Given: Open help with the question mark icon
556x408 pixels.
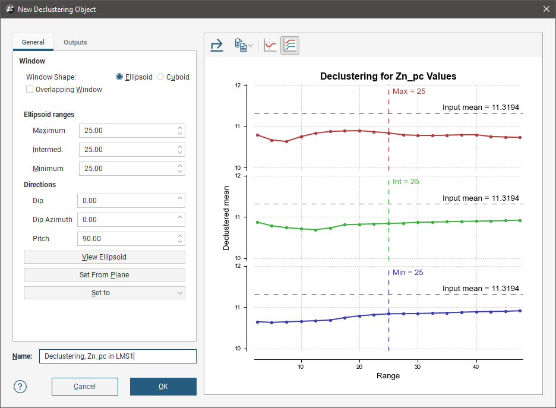Looking at the screenshot, I should (21, 387).
